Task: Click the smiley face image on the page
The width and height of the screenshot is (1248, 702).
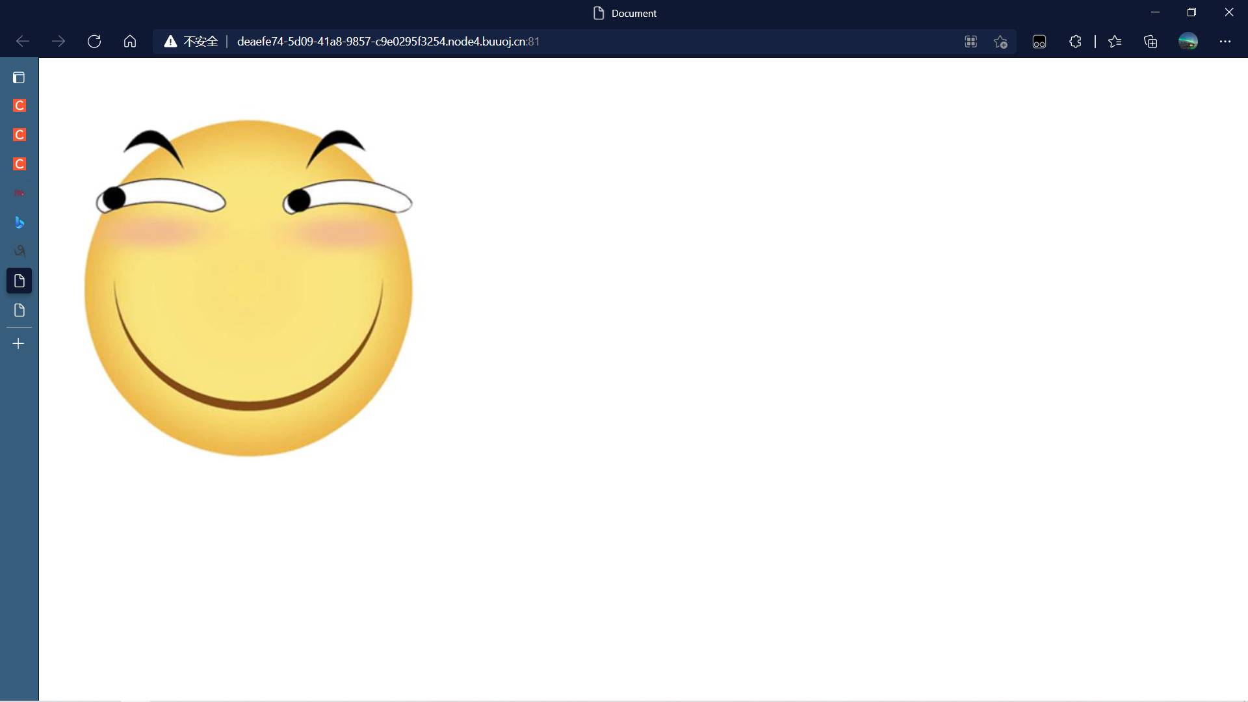Action: point(248,288)
